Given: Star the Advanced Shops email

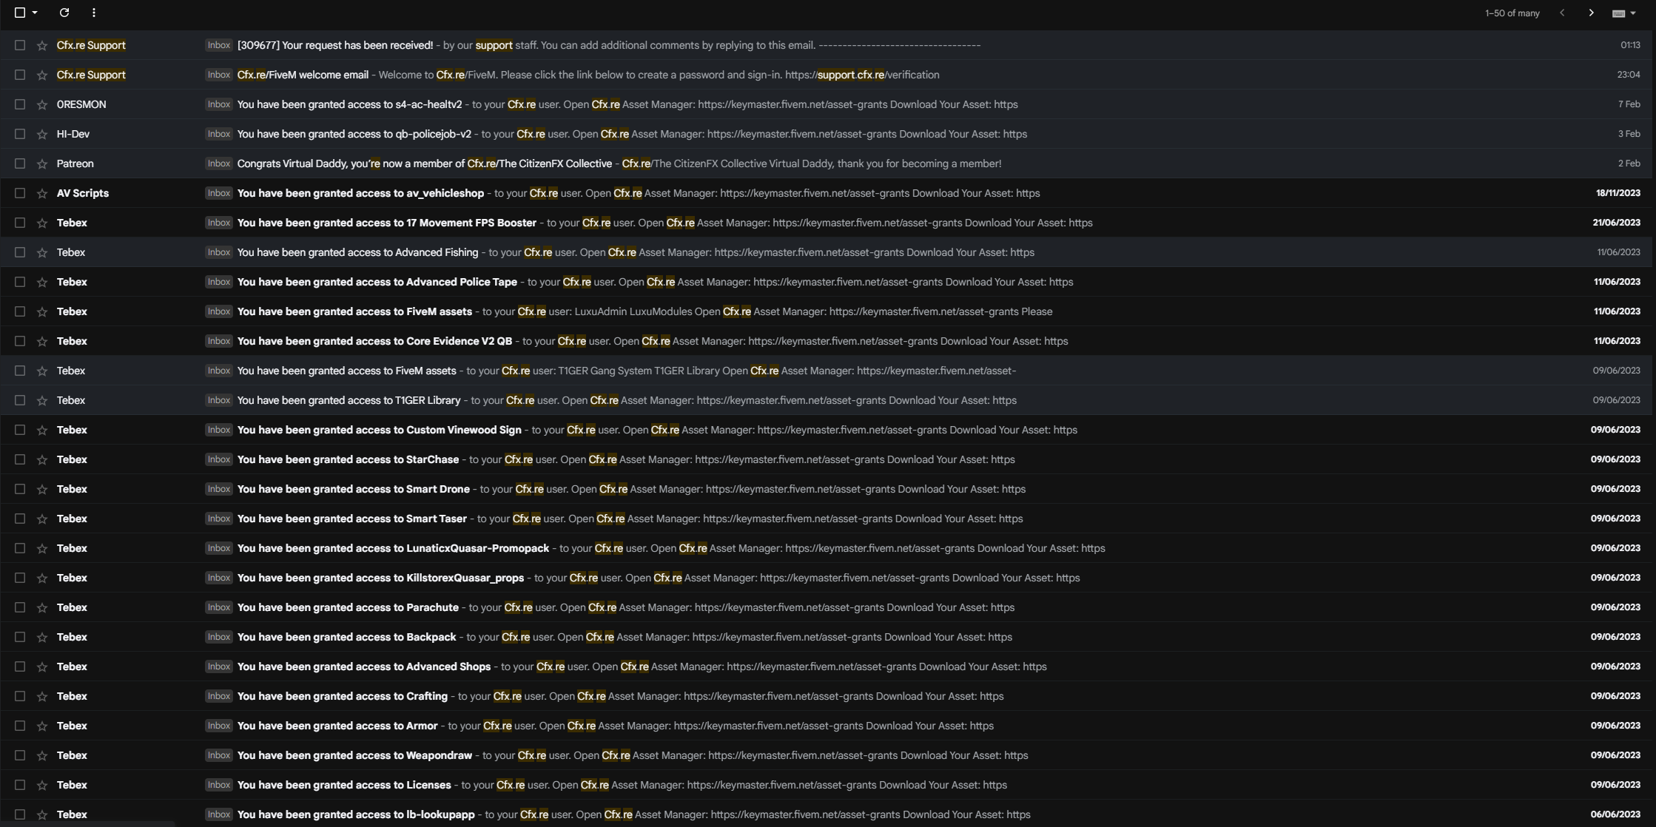Looking at the screenshot, I should click(x=42, y=666).
